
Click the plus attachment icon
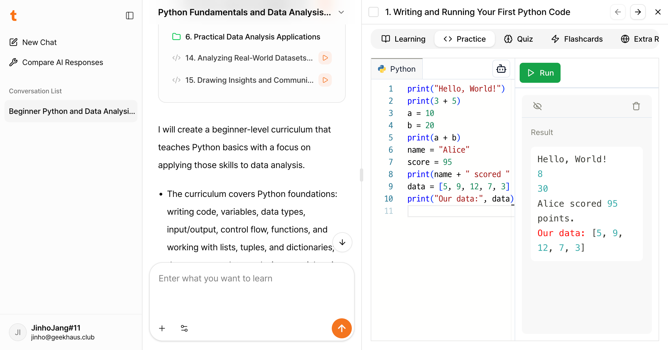162,328
